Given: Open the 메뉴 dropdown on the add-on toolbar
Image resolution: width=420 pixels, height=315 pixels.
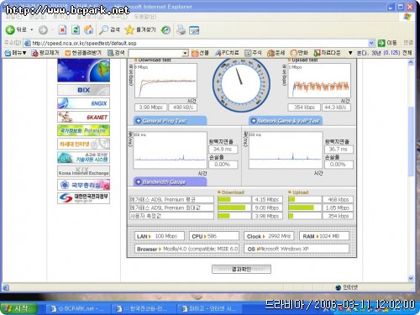Looking at the screenshot, I should pyautogui.click(x=15, y=53).
